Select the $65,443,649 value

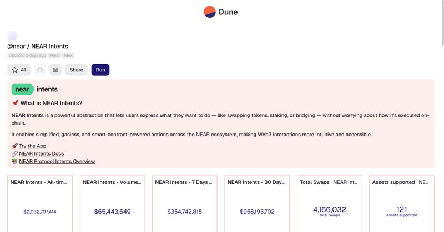point(113,212)
